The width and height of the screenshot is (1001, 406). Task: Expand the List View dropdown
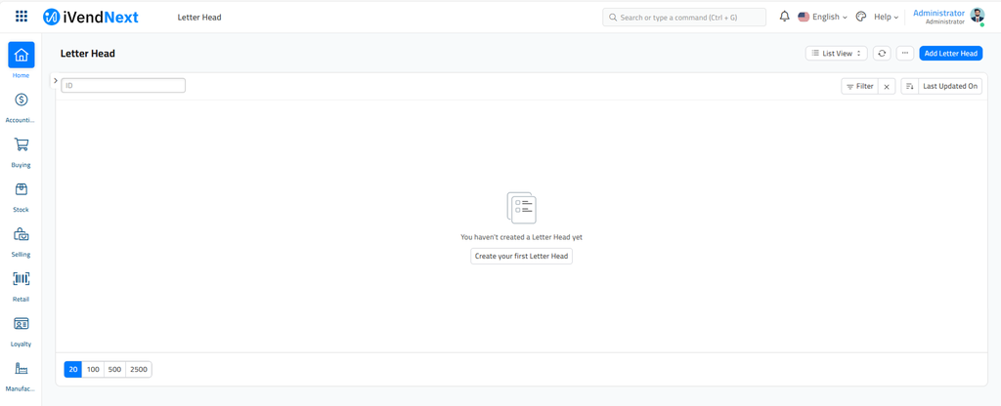coord(836,54)
